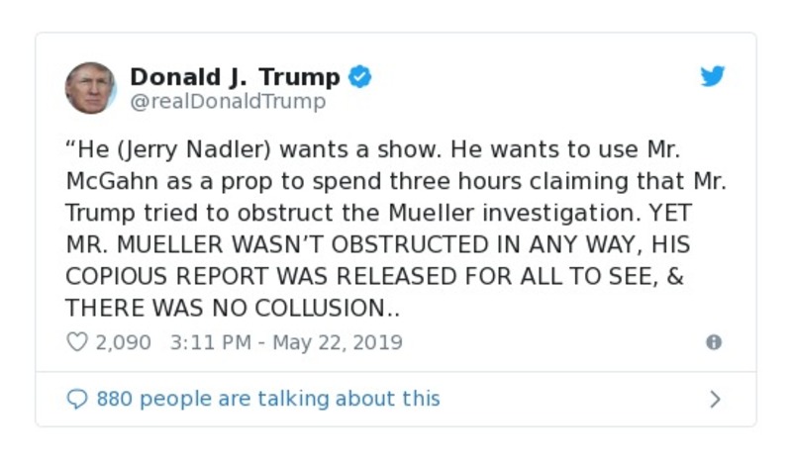
Task: Open the Donald J. Trump display name
Action: coord(235,76)
